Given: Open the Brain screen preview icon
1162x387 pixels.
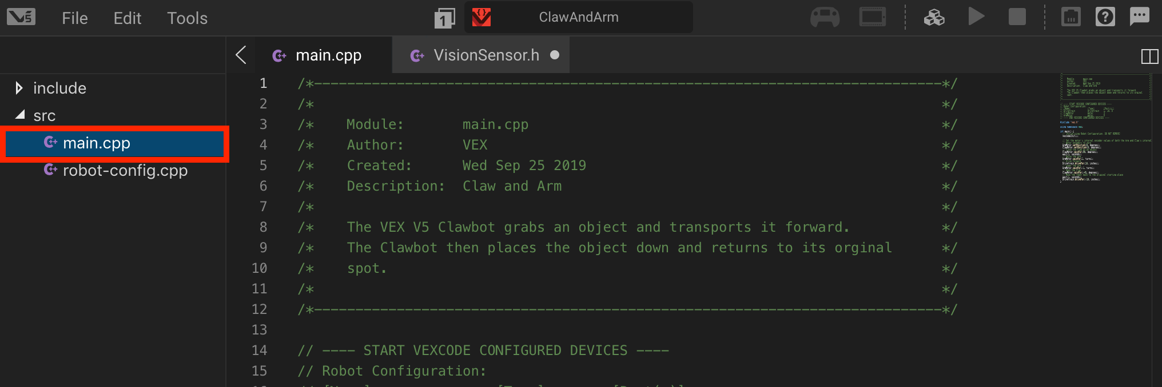Looking at the screenshot, I should (x=872, y=17).
